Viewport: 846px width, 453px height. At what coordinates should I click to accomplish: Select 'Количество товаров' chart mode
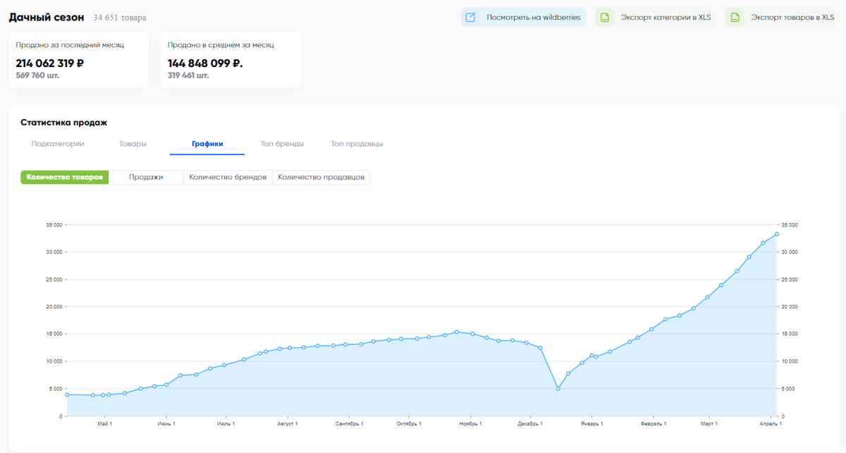[x=65, y=177]
